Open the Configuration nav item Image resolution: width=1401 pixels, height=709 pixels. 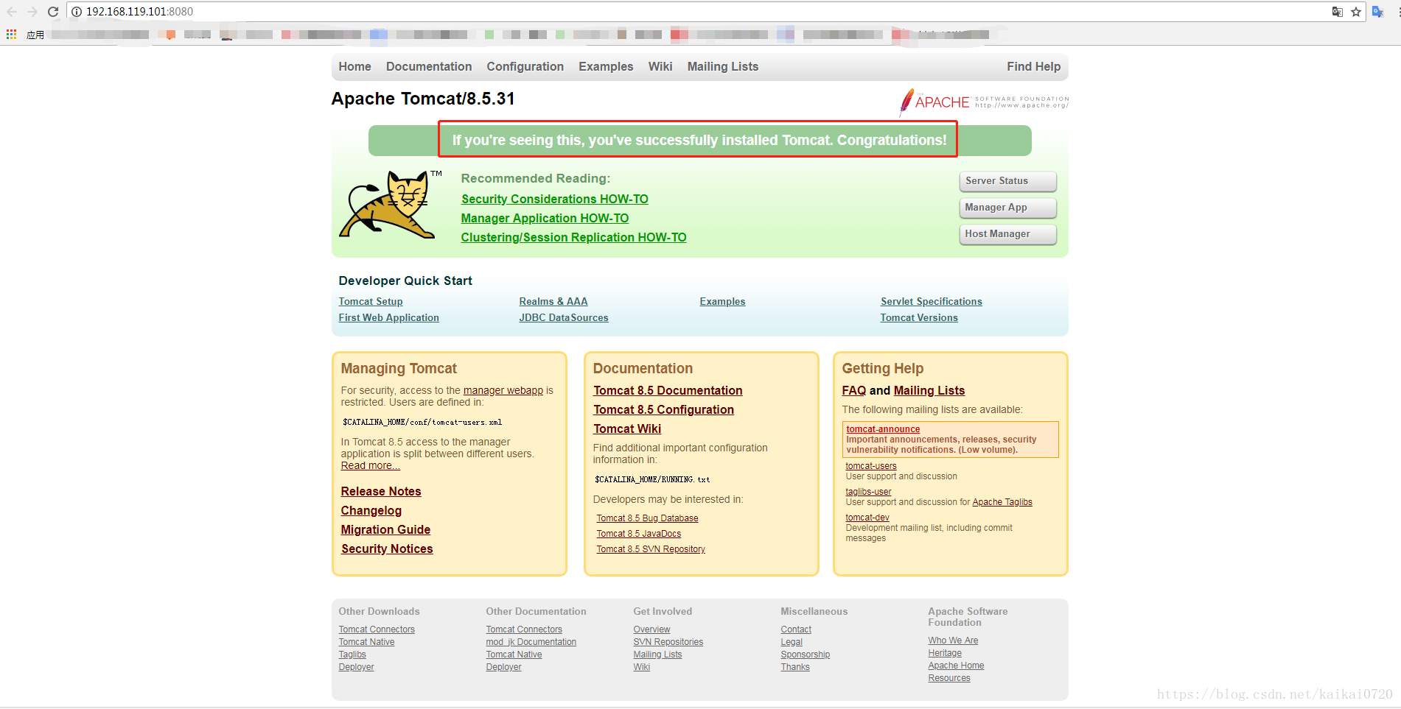coord(525,66)
